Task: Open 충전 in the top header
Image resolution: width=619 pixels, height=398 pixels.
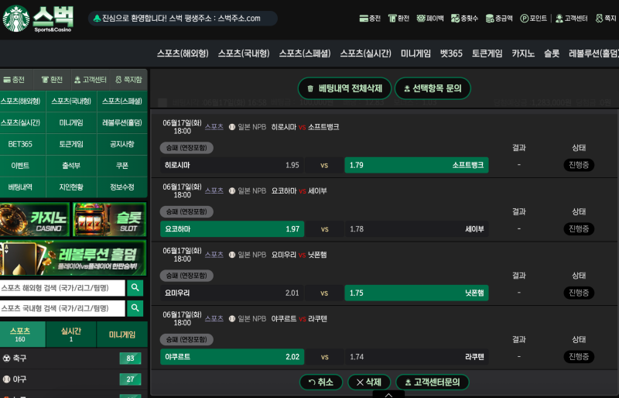Action: point(370,18)
